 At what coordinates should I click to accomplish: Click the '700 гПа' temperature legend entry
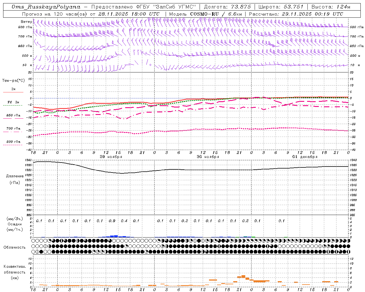[13, 129]
